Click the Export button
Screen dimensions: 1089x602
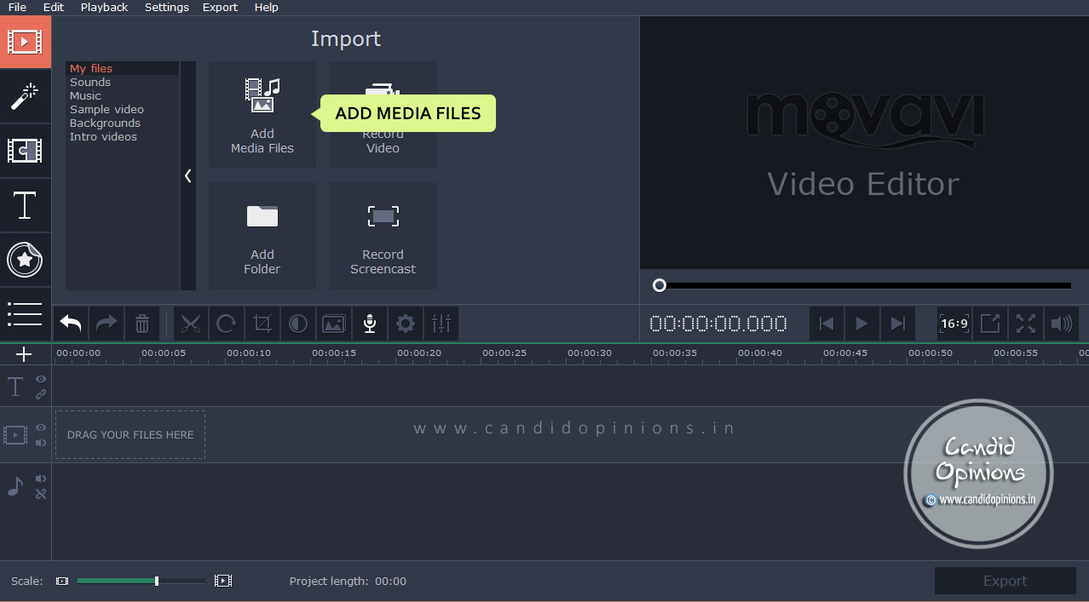[x=1005, y=580]
